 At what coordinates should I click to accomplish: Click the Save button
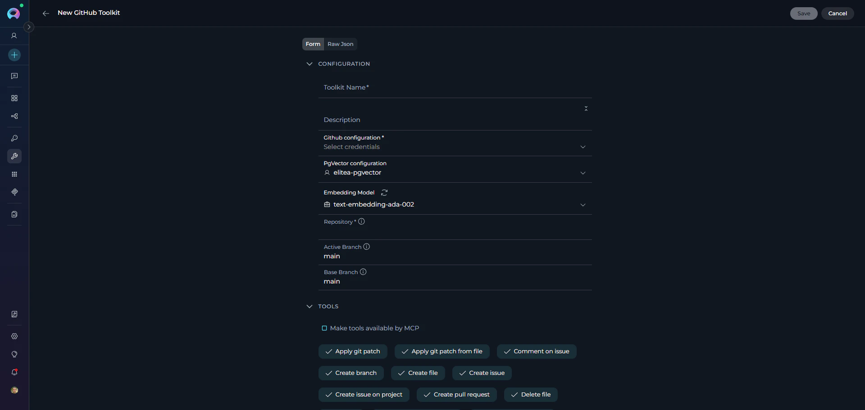[x=804, y=13]
